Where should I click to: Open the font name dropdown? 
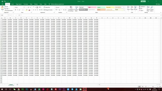[23, 7]
